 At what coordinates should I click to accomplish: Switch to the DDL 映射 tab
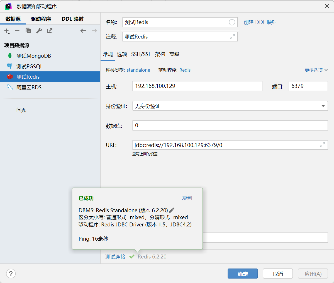pos(73,19)
